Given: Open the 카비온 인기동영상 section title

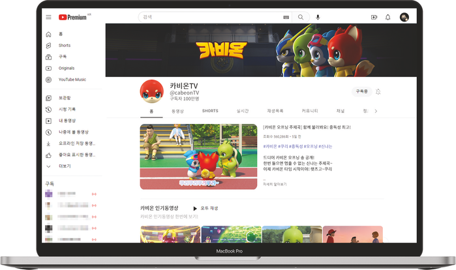Looking at the screenshot, I should (x=159, y=208).
